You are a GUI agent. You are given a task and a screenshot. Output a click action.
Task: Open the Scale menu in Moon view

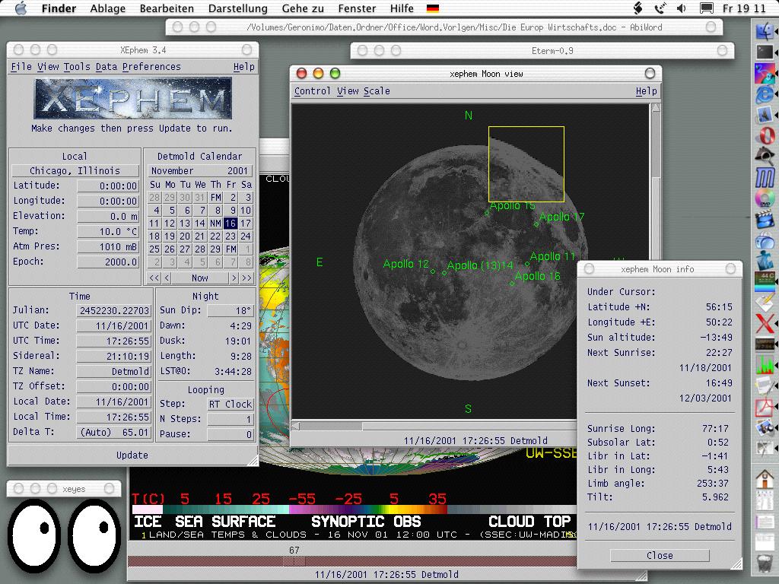click(377, 91)
